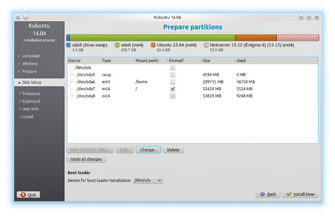The width and height of the screenshot is (335, 216).
Task: Select Install step in sidebar
Action: pos(28,117)
